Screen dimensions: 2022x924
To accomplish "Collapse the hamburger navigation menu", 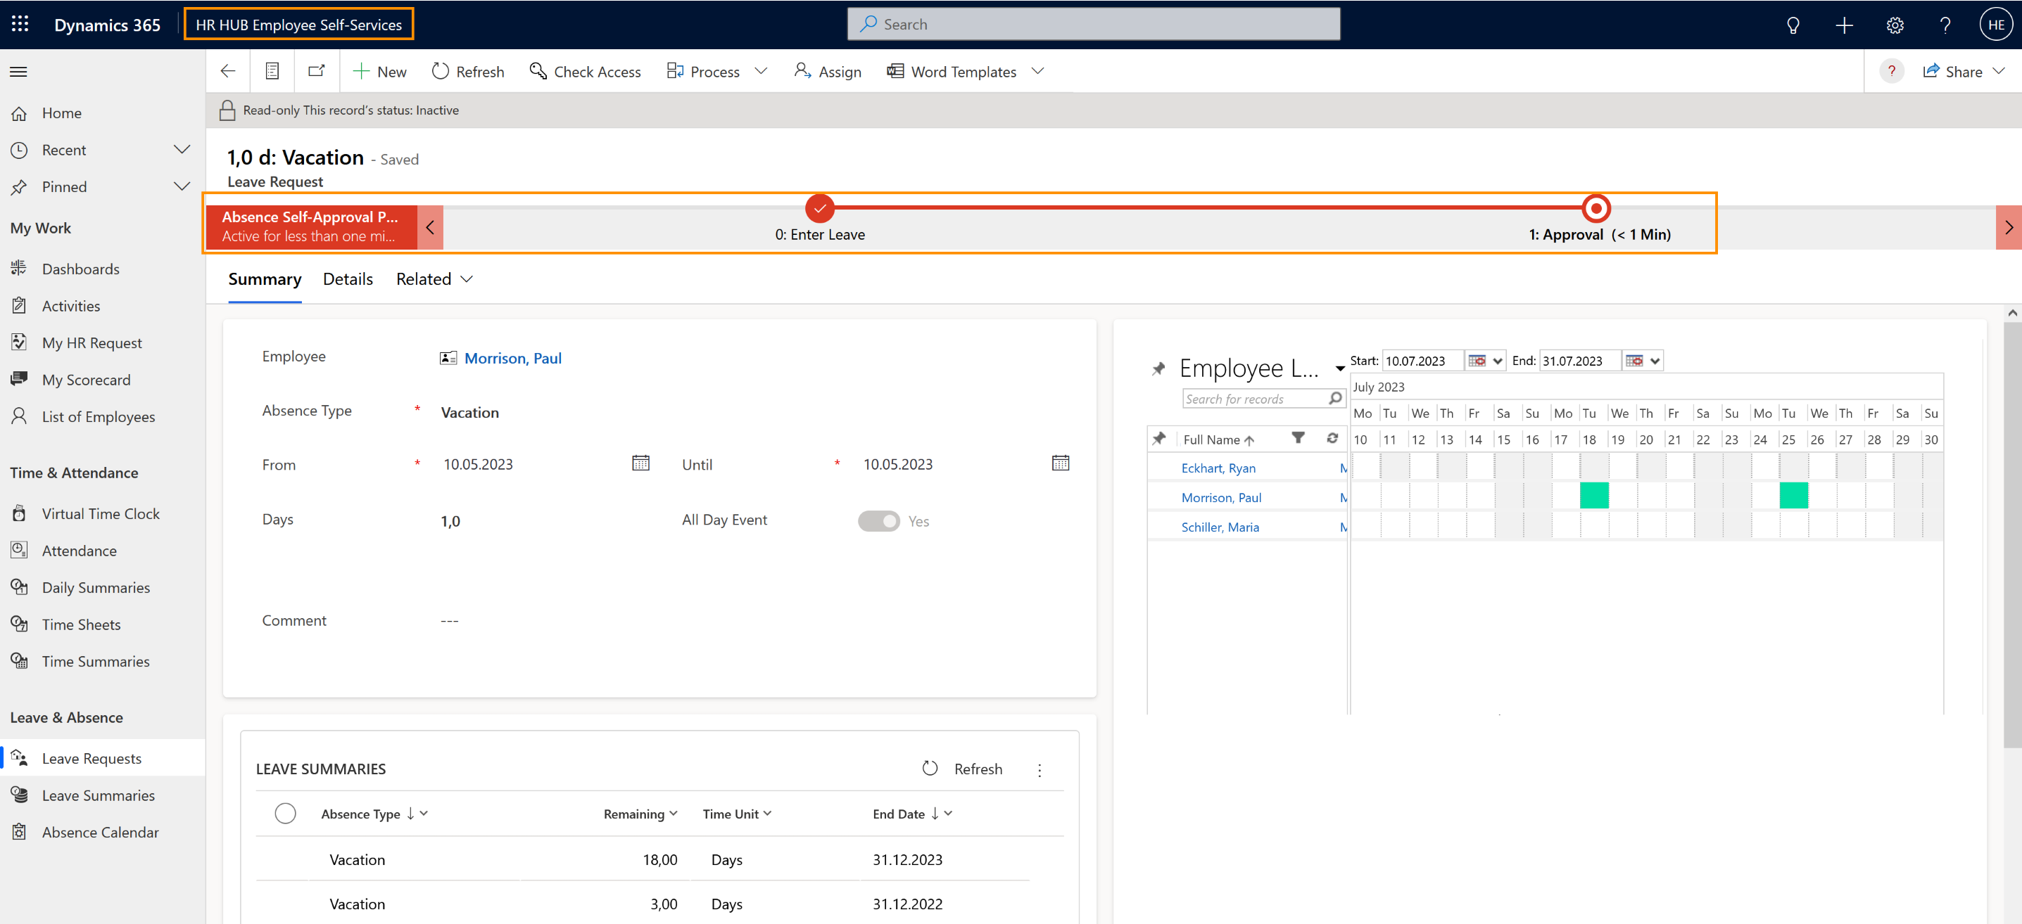I will (x=19, y=72).
